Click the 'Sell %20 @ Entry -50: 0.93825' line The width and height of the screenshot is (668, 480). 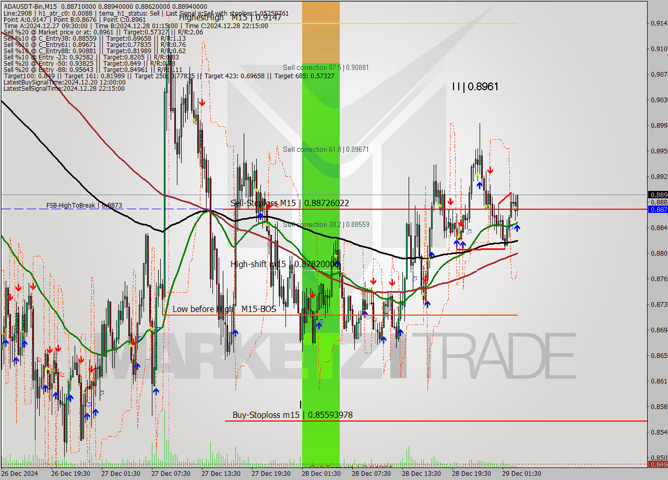pyautogui.click(x=90, y=63)
